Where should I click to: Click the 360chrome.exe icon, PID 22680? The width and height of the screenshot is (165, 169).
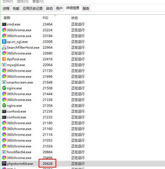4,53
